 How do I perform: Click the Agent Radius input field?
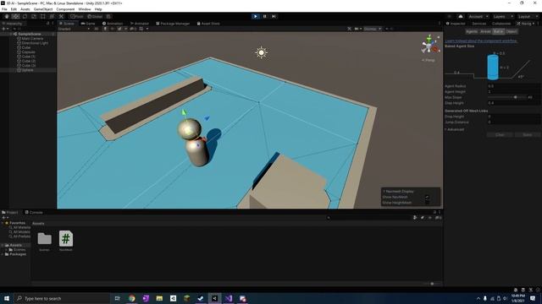(514, 86)
